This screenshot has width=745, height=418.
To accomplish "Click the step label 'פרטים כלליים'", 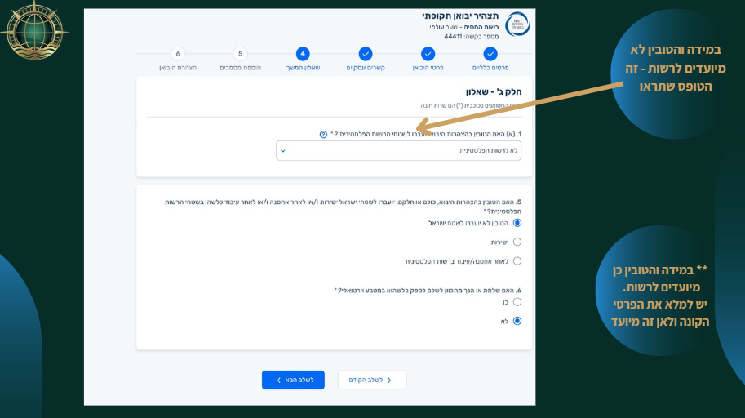I will [490, 68].
